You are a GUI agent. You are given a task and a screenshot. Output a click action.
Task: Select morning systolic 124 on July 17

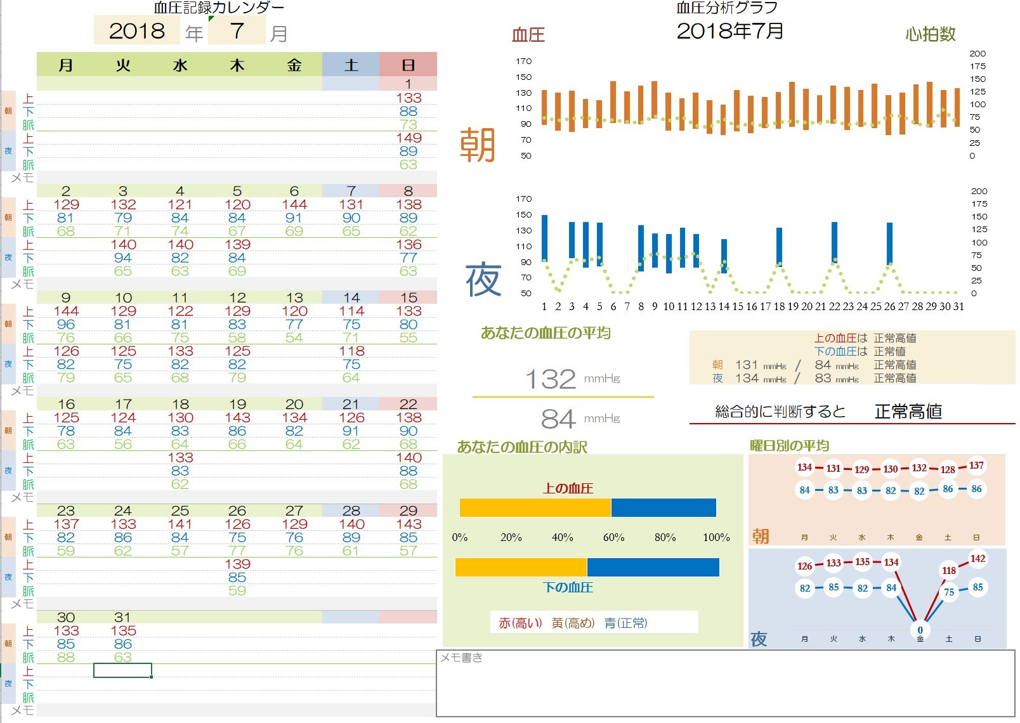coord(123,417)
